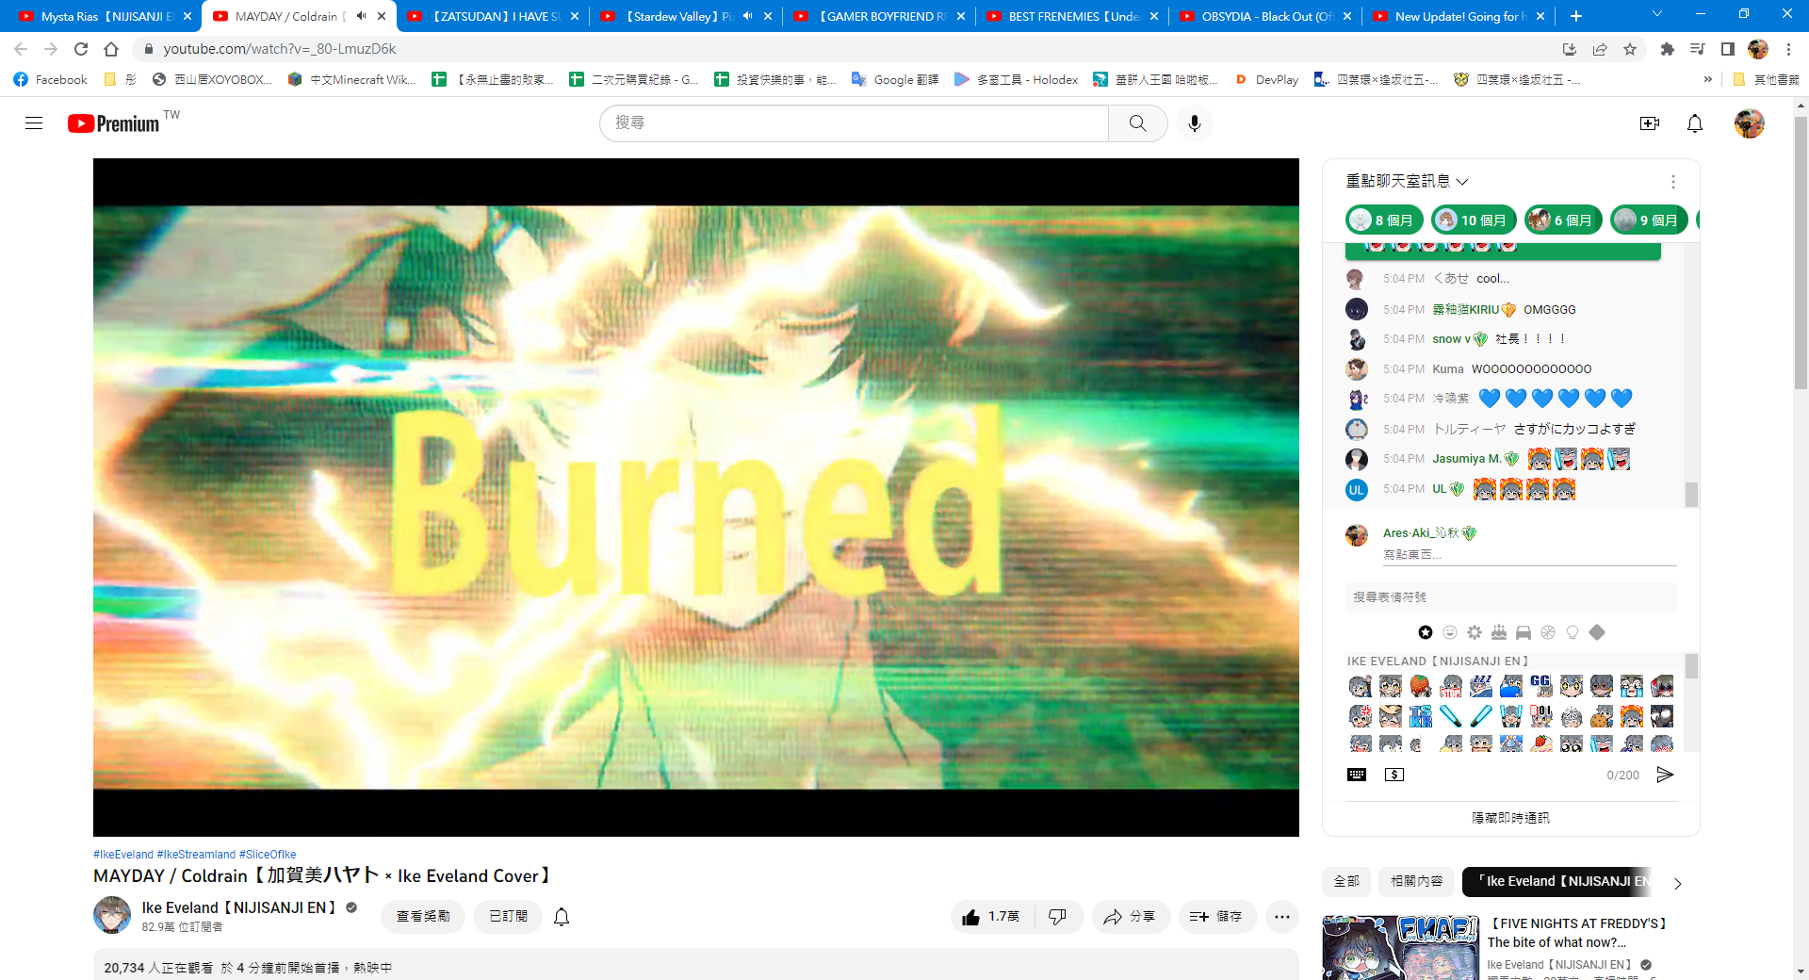Select the nature flower emoji category
This screenshot has height=980, width=1809.
click(1475, 632)
